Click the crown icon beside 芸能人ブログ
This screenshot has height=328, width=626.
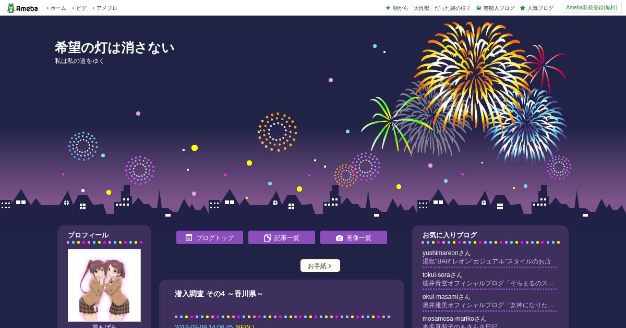point(478,8)
